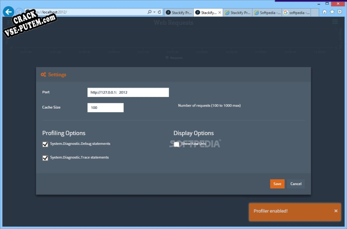Refresh the page with the reload icon
347x229 pixels.
point(159,12)
